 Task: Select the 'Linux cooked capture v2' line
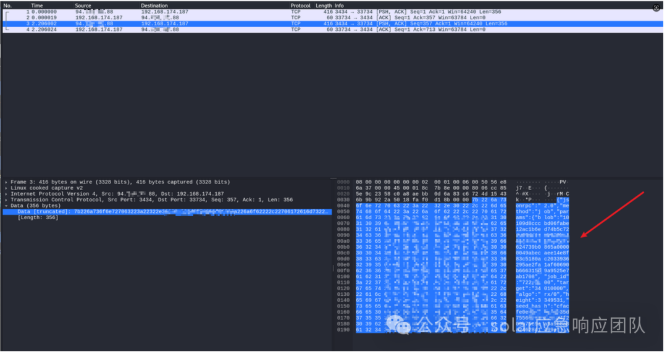point(47,188)
